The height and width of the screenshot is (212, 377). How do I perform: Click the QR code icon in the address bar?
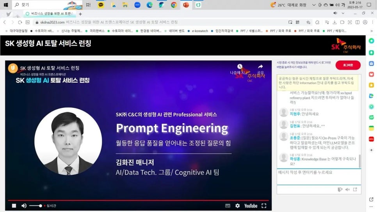click(x=298, y=22)
